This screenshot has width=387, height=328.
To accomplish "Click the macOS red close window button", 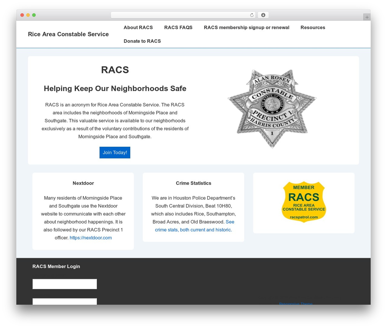I will (x=22, y=15).
